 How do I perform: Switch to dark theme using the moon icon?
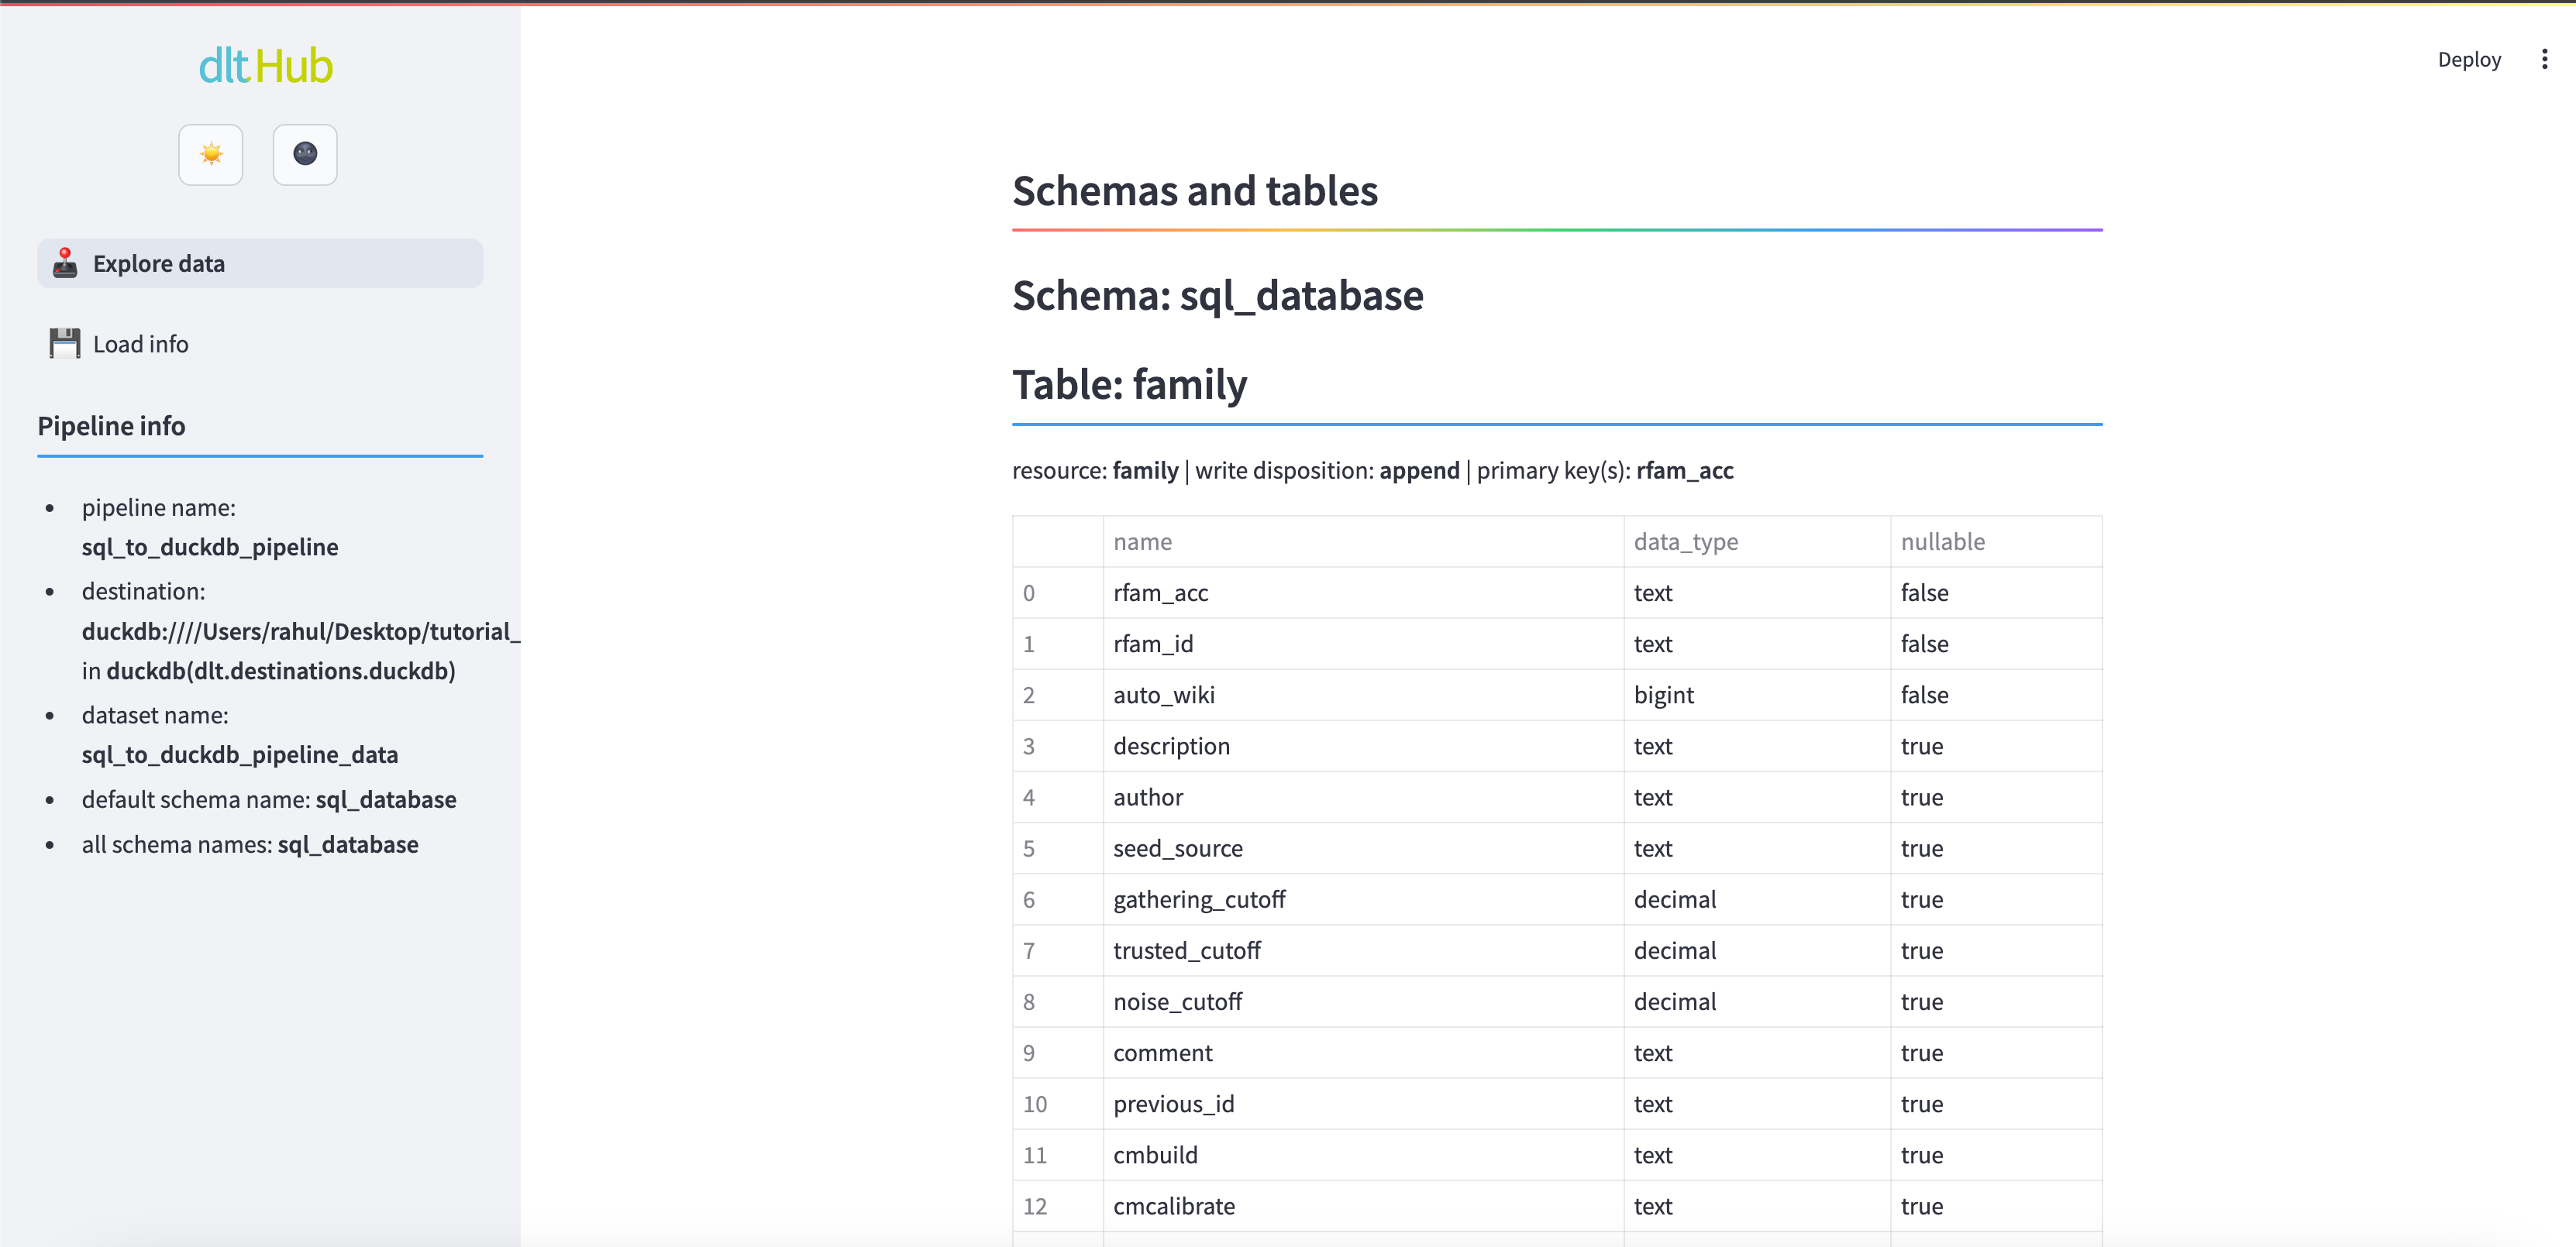pos(304,154)
